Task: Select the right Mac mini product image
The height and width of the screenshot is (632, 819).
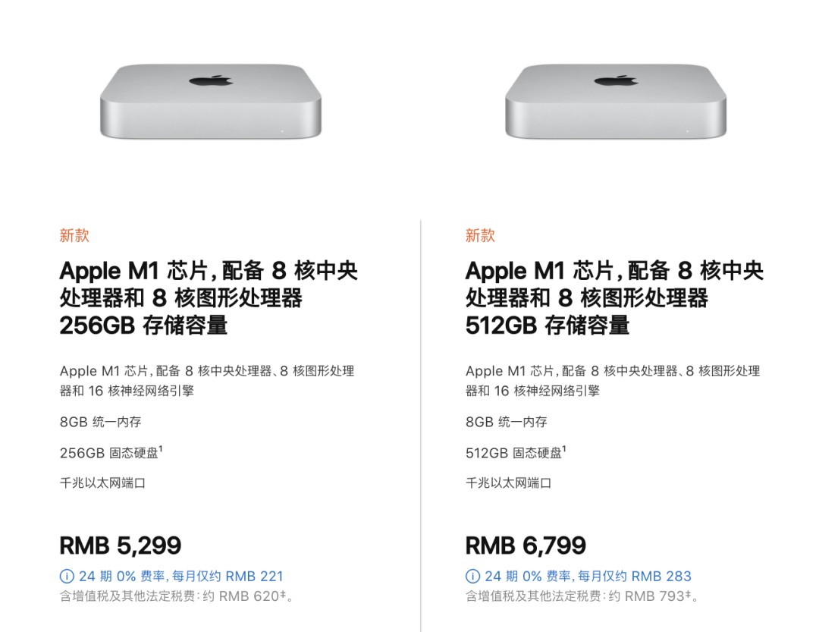Action: [x=616, y=101]
